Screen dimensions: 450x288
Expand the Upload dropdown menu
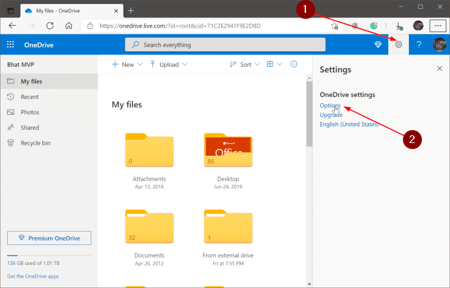pyautogui.click(x=168, y=64)
